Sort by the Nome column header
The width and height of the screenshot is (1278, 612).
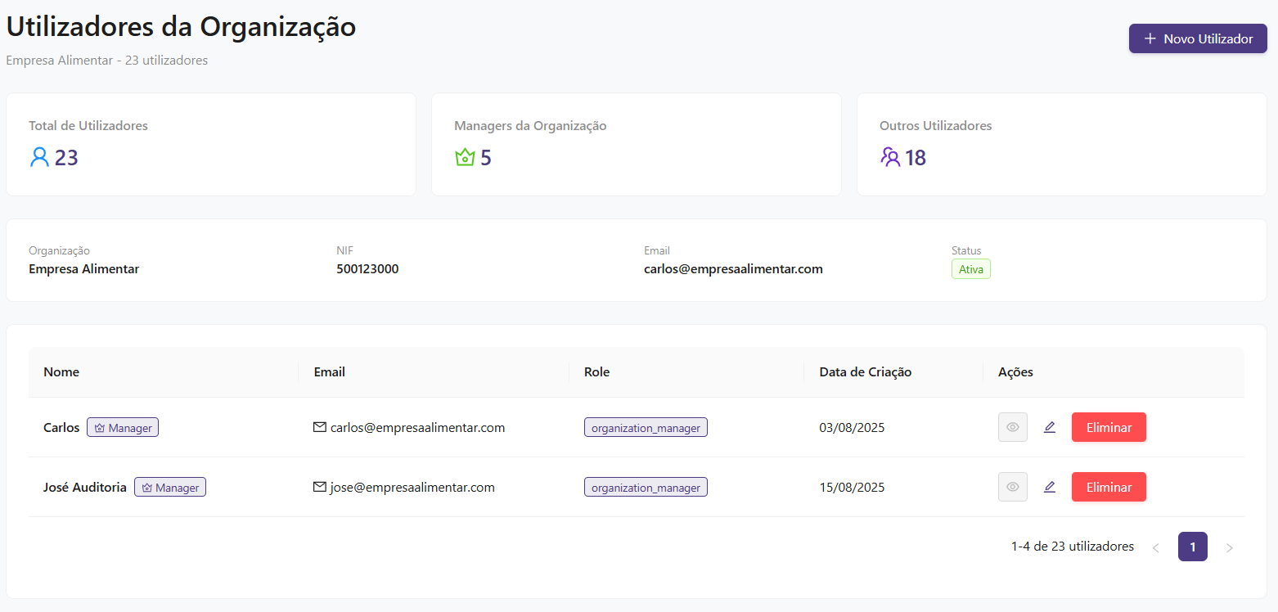click(x=61, y=372)
